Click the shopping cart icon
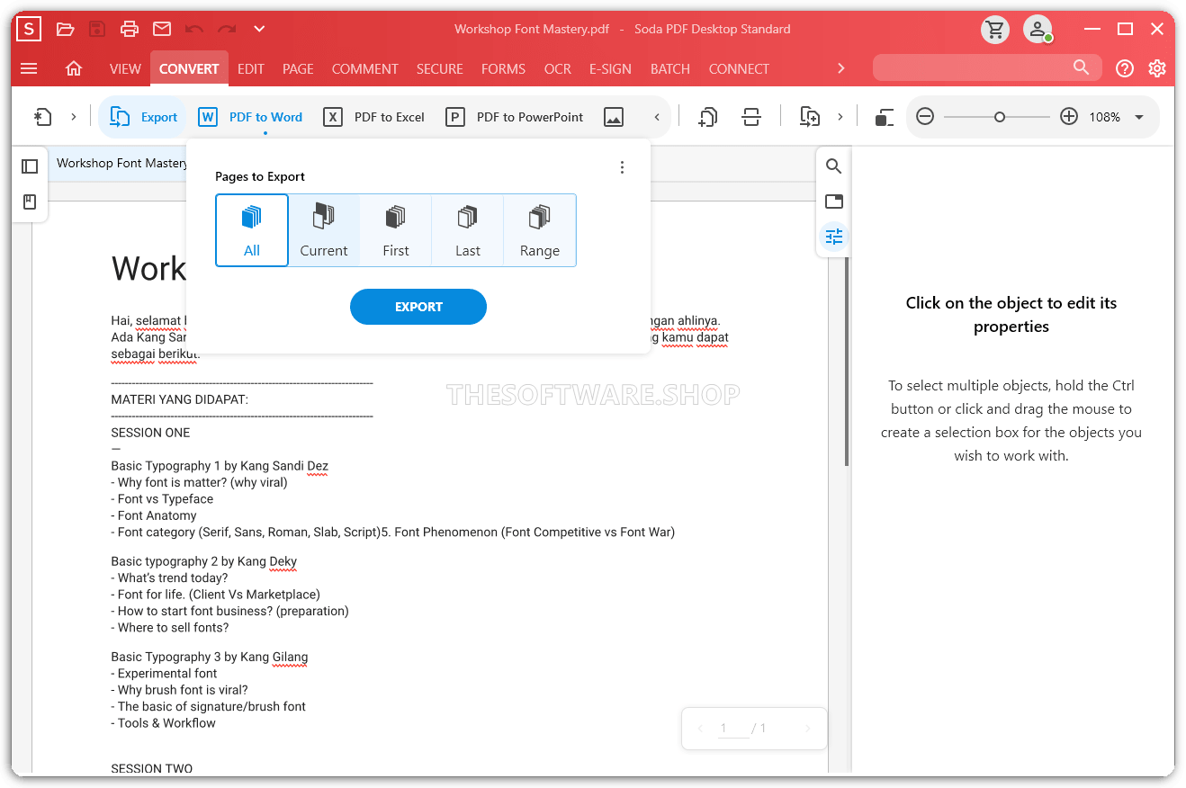The image size is (1186, 788). (994, 30)
